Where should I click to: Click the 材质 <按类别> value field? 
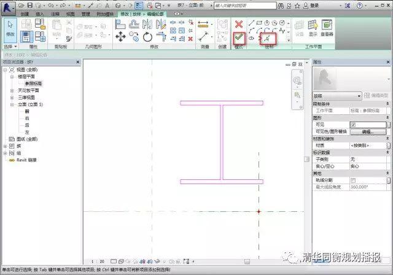tap(366, 145)
